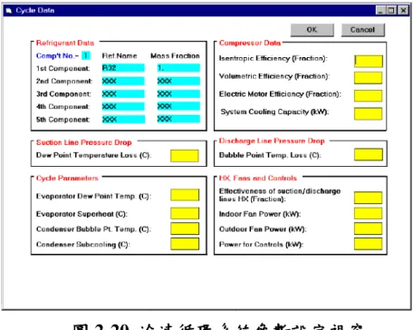Click the OK button

[312, 30]
